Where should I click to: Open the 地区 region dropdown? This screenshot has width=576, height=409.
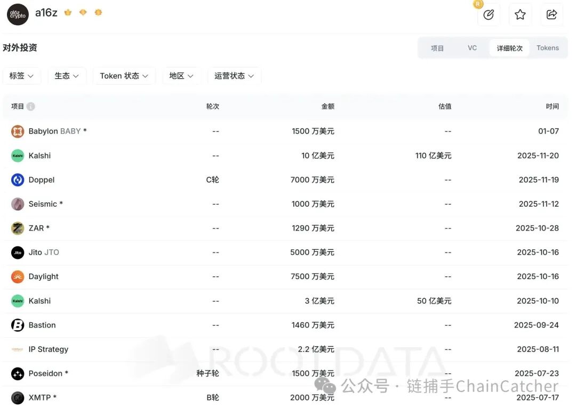(x=181, y=76)
